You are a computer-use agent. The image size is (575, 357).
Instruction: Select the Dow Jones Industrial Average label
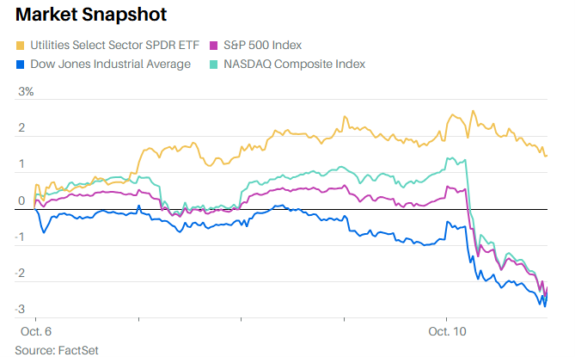[x=110, y=64]
